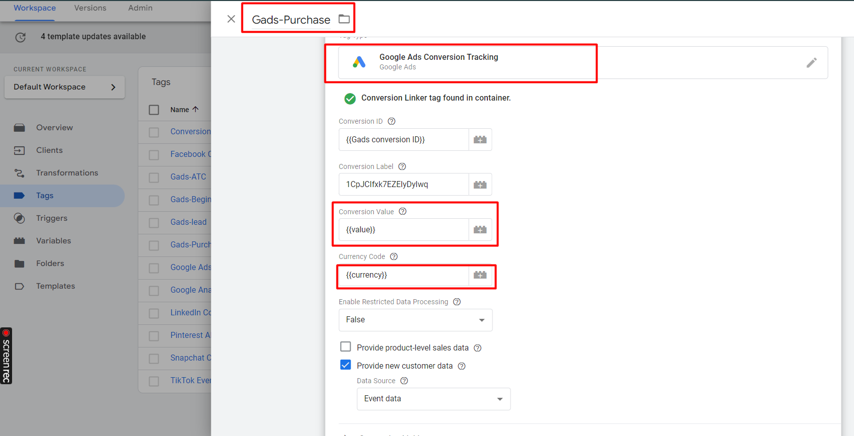The image size is (854, 436).
Task: Open the Google Ana tag link
Action: pos(191,290)
